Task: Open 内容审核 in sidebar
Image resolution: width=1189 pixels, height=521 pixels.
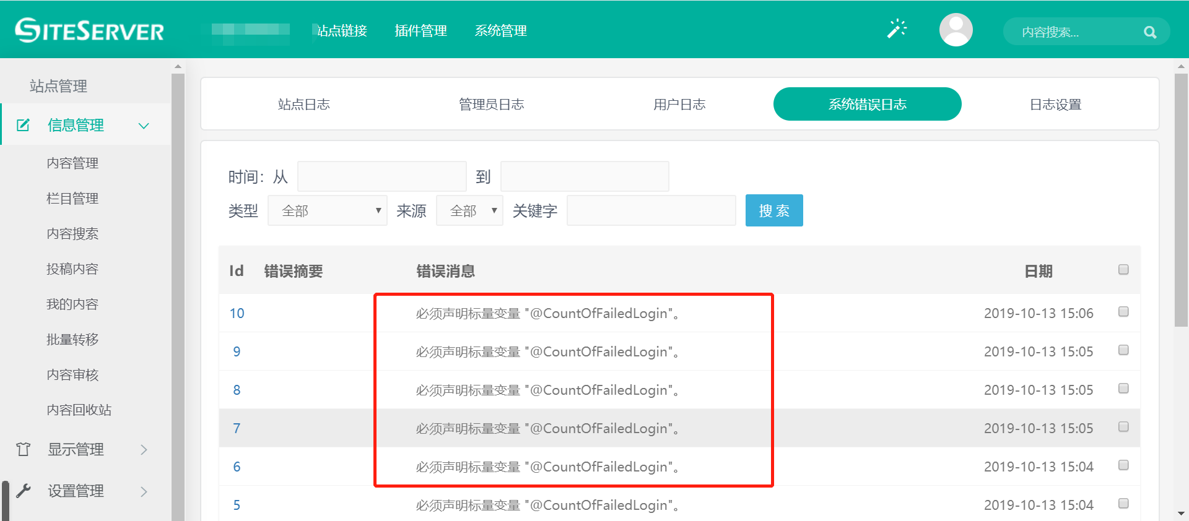Action: coord(72,374)
